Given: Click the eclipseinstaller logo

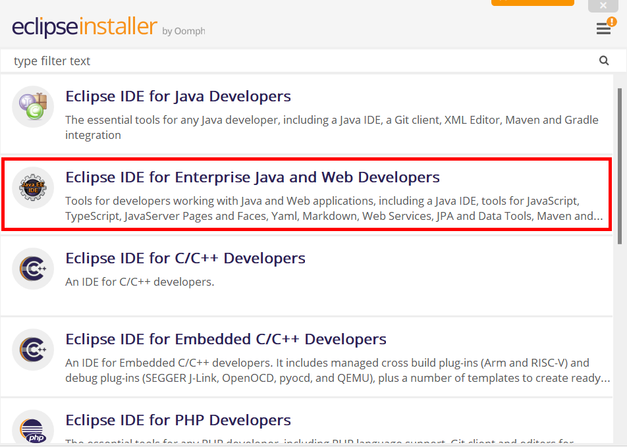Looking at the screenshot, I should click(x=84, y=27).
